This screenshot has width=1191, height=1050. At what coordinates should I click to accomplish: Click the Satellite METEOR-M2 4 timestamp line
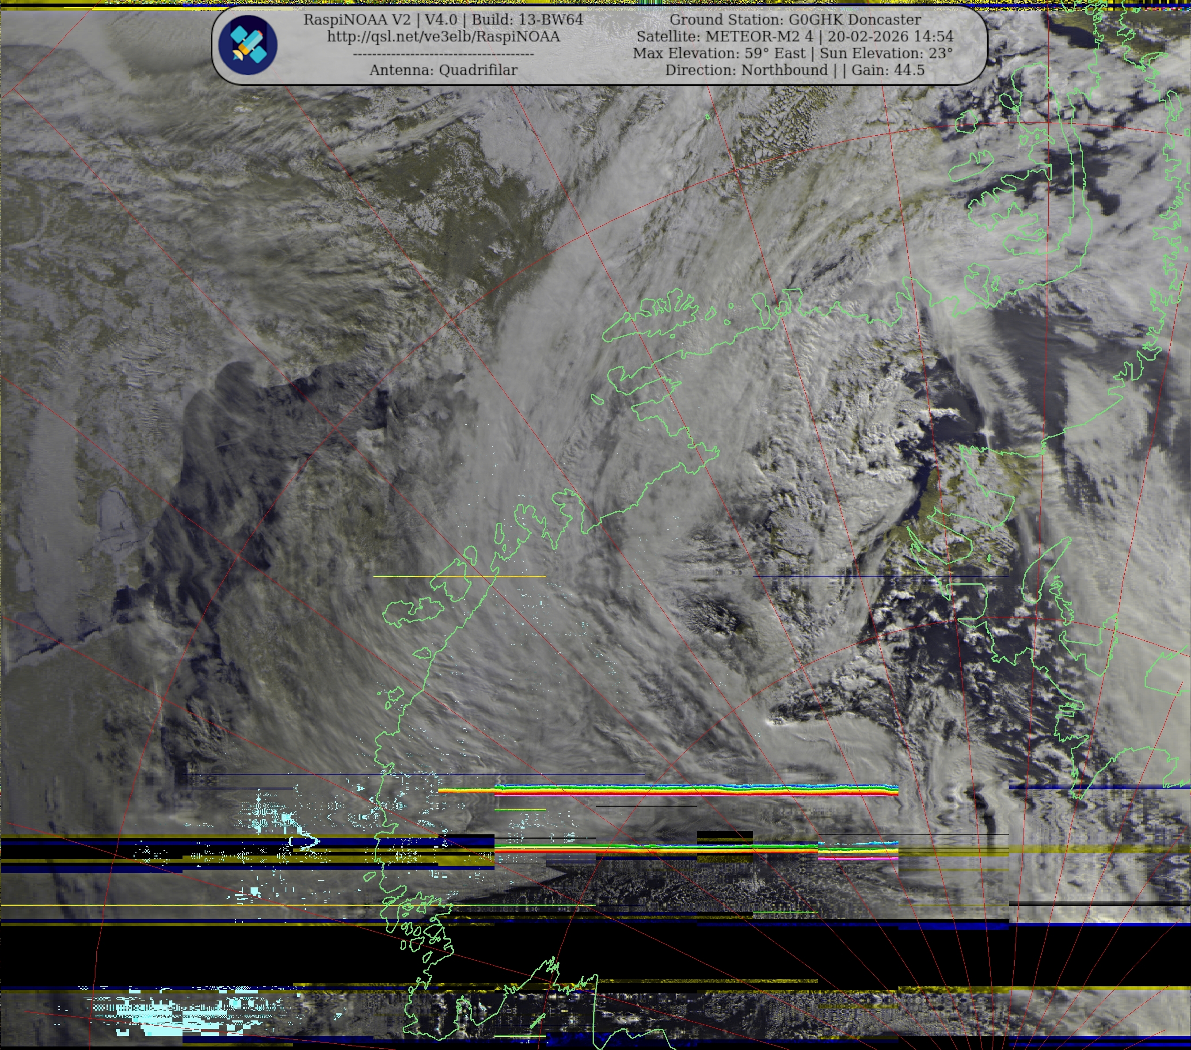(795, 36)
